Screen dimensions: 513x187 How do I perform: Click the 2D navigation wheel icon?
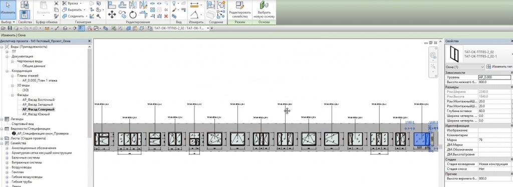433,55
